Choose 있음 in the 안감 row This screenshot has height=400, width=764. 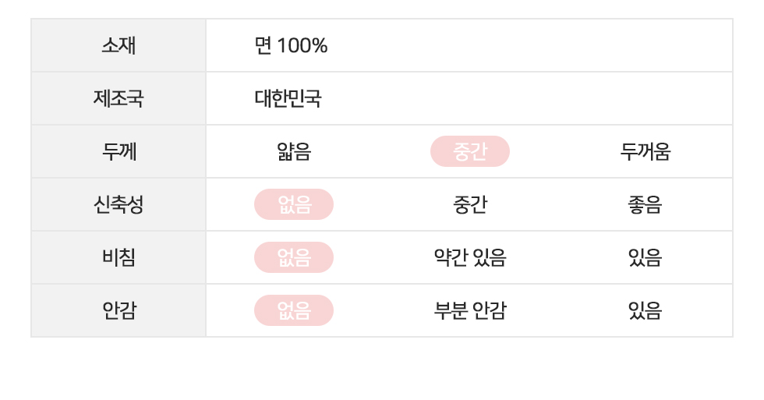coord(645,310)
